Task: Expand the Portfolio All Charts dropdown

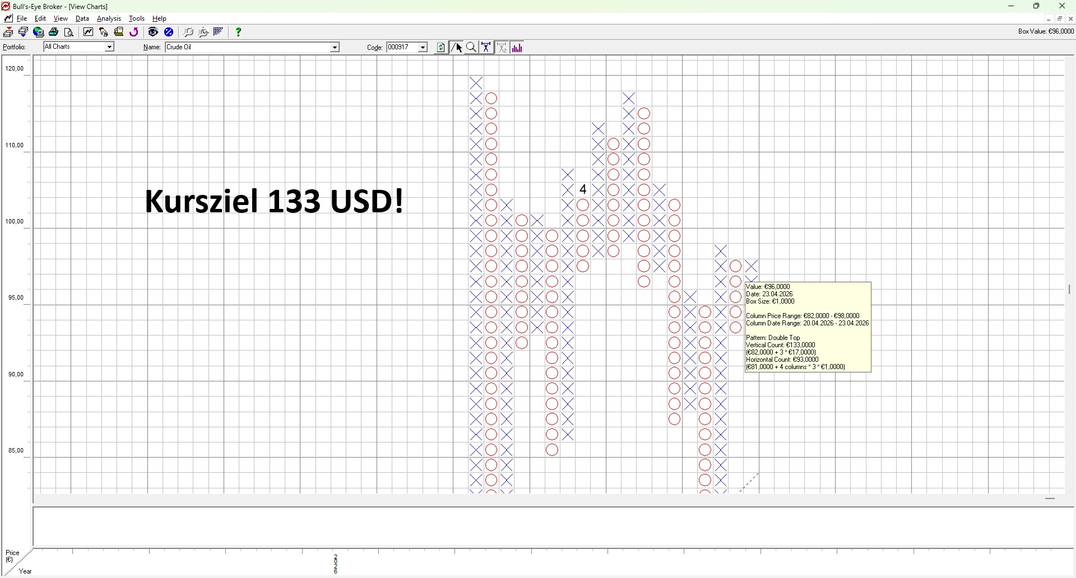Action: [109, 47]
